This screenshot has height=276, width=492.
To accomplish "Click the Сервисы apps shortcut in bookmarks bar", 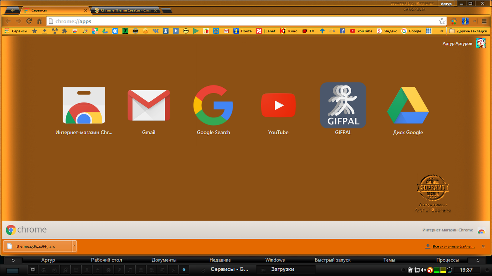I will pos(16,31).
